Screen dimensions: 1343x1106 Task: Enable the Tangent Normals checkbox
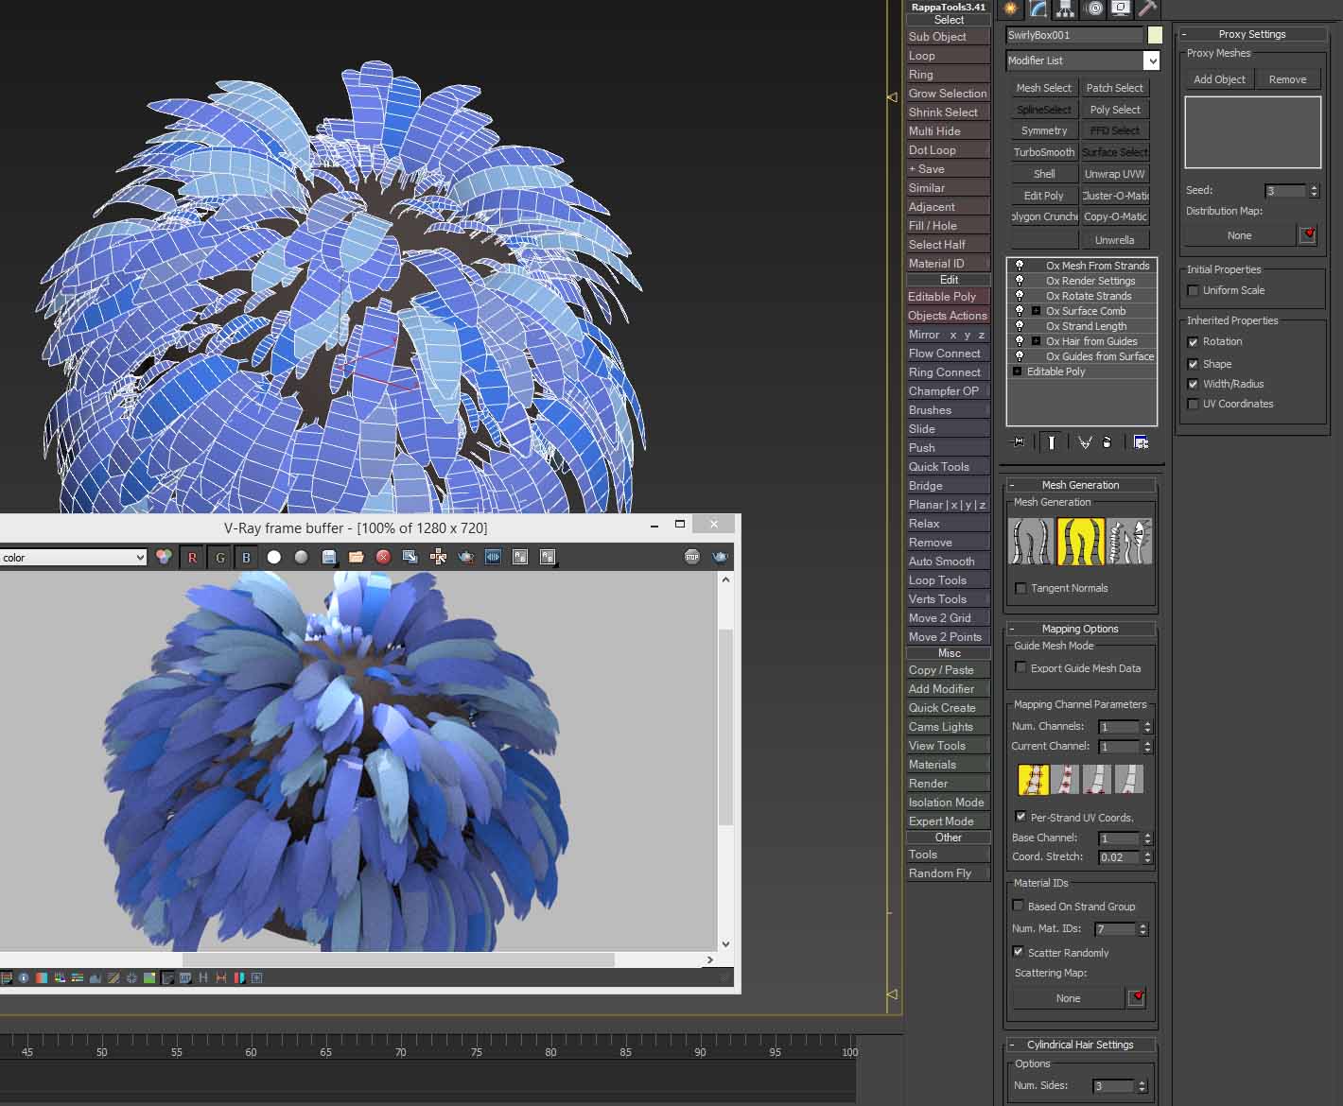(1020, 588)
